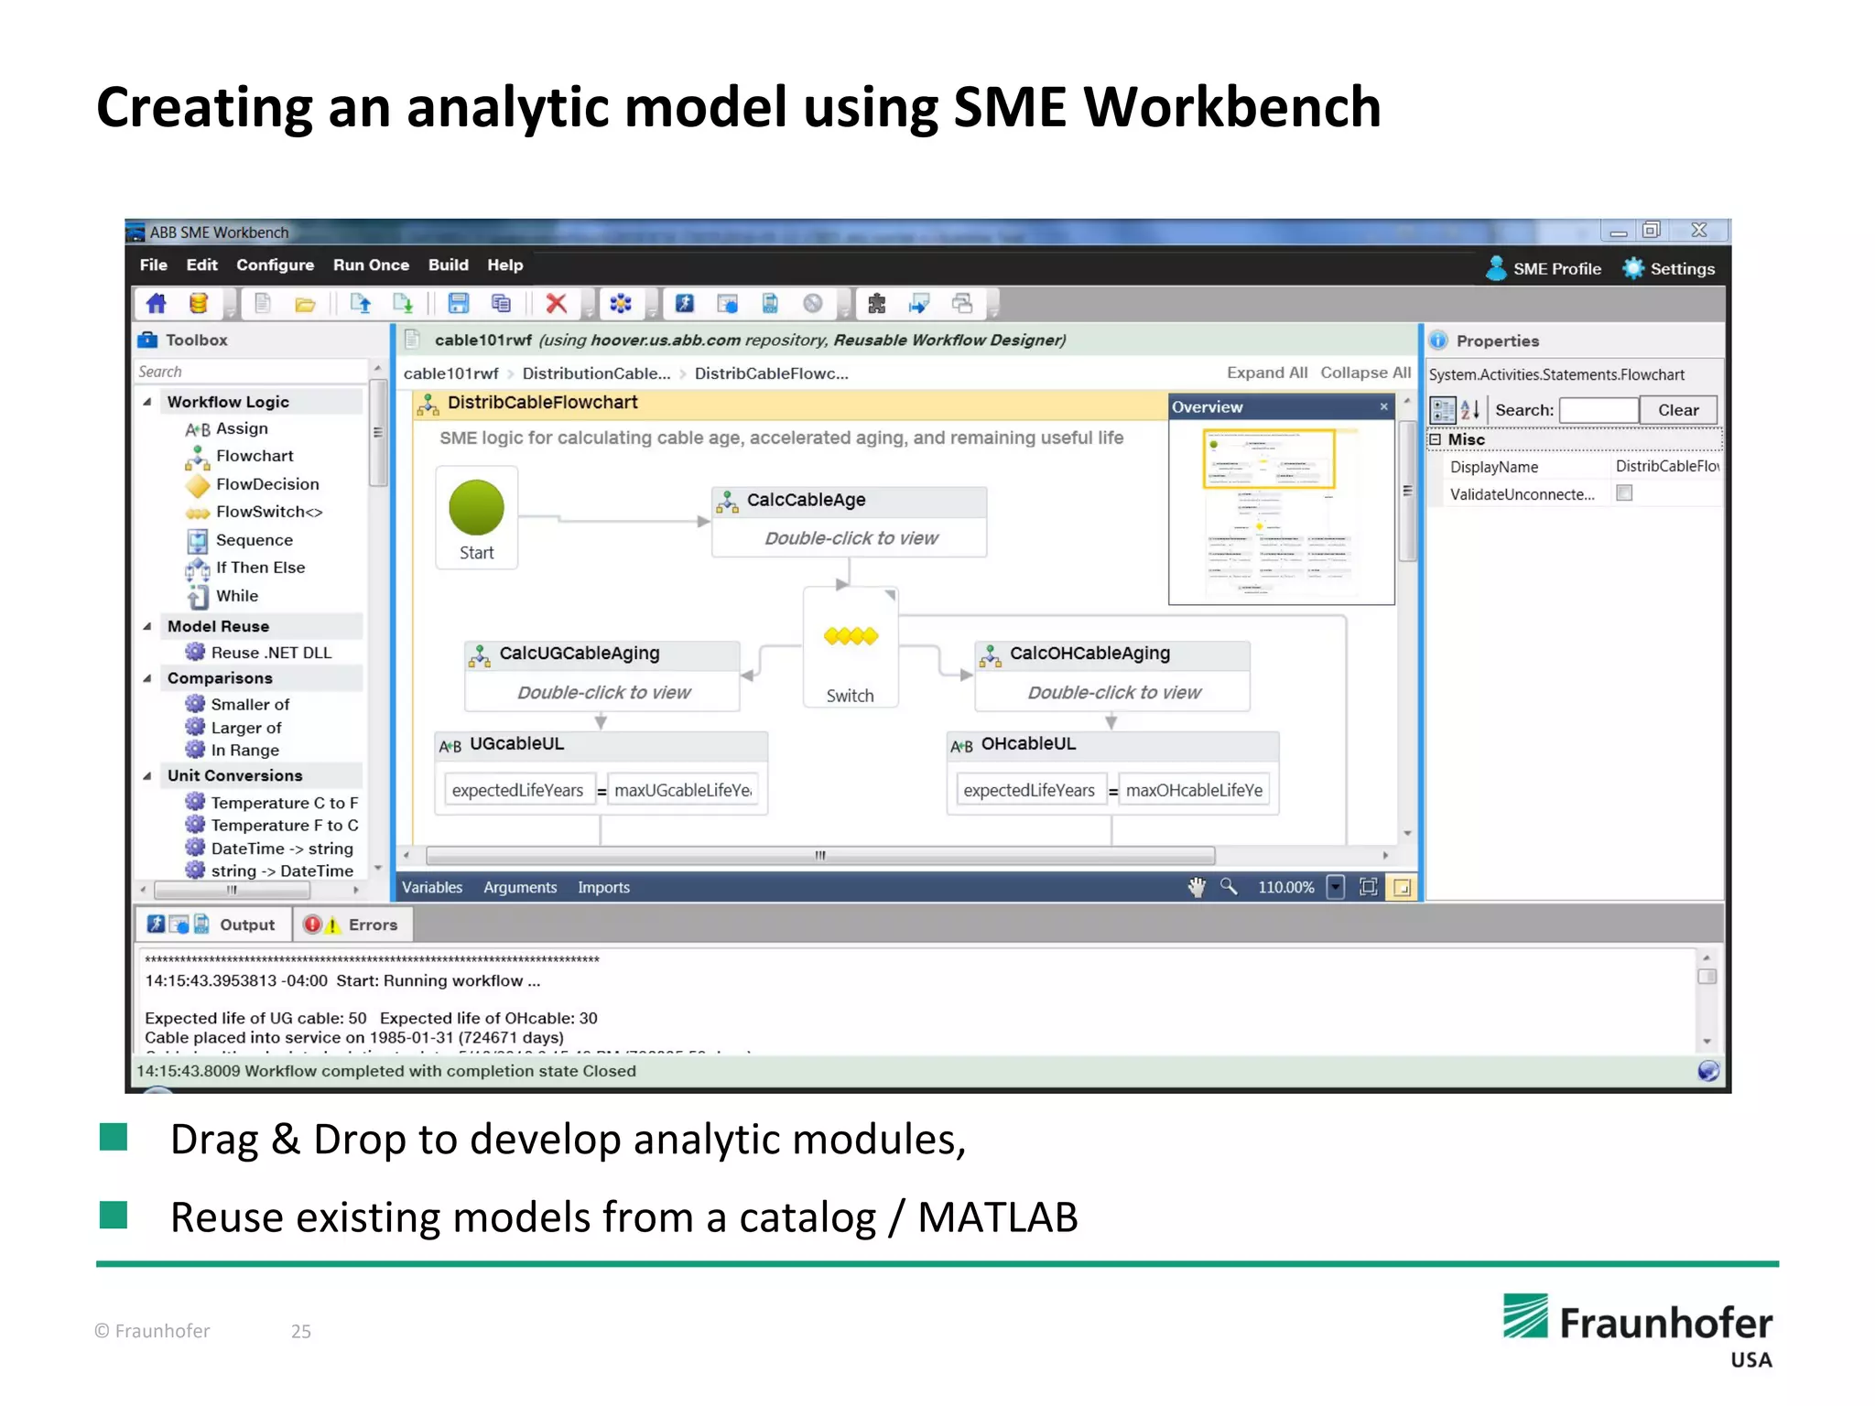Close the Overview panel
Viewport: 1875px width, 1406px height.
point(1384,406)
